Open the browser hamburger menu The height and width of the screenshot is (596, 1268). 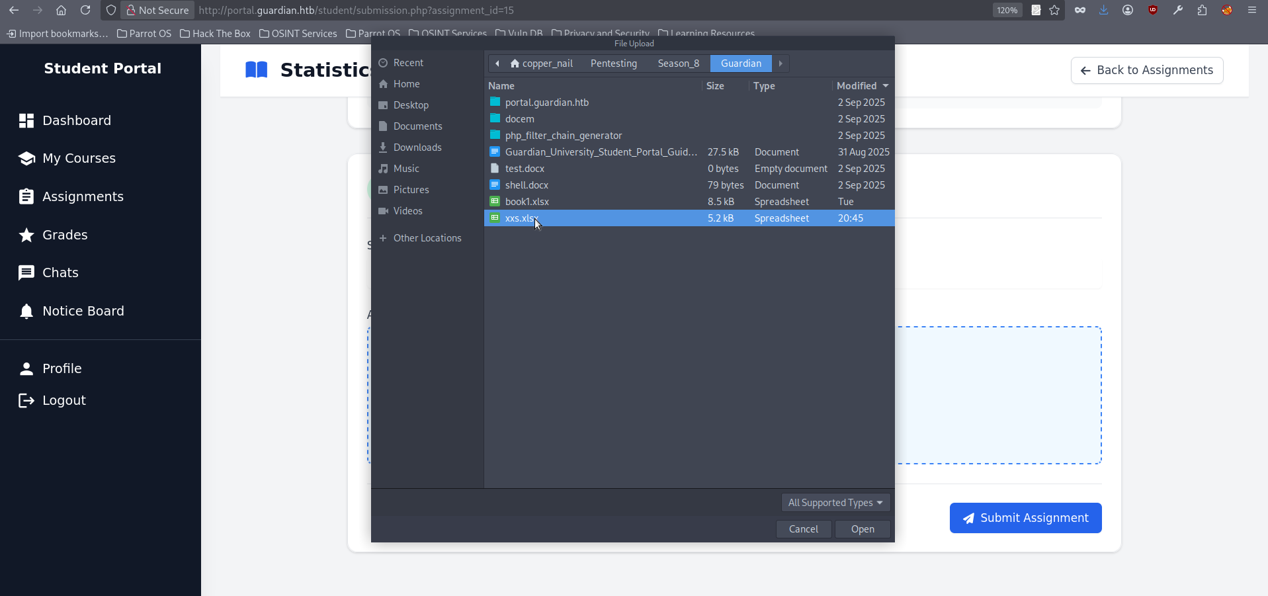(1251, 10)
